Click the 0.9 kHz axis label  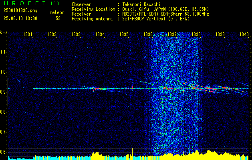point(3,92)
